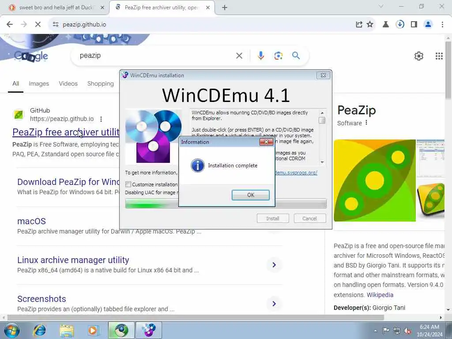The image size is (452, 339).
Task: Bookmark this page with the star icon
Action: coord(370,25)
